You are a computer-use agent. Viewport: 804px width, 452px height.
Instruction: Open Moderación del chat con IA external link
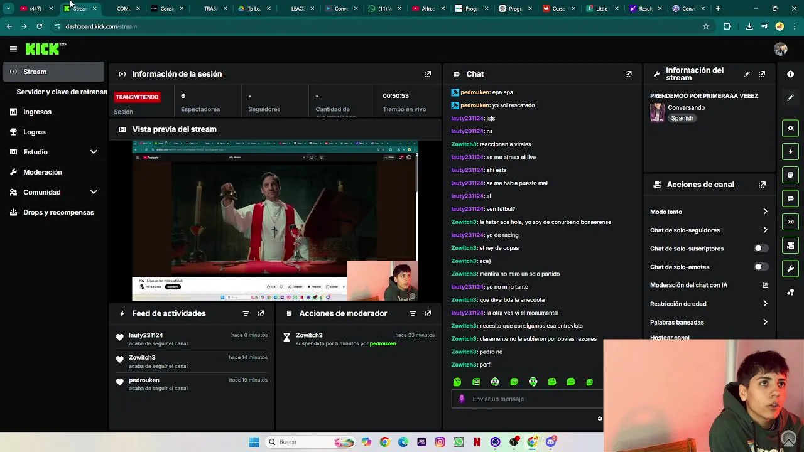point(765,285)
